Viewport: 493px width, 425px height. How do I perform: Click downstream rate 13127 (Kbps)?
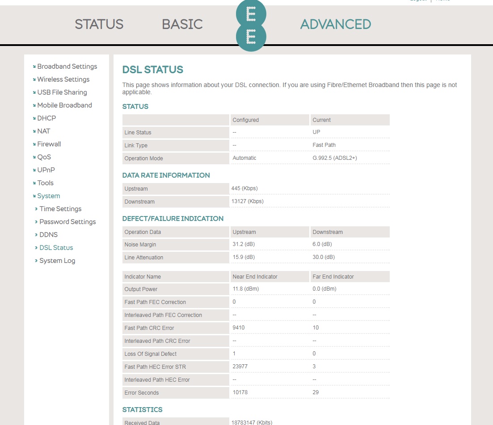click(247, 201)
